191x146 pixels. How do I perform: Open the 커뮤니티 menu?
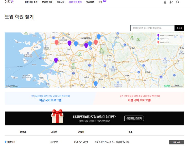point(61,2)
